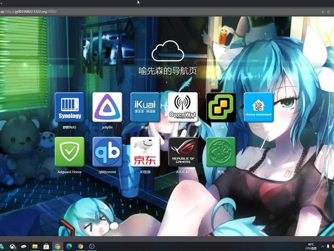Open the Home Assistant tile
The height and width of the screenshot is (251, 334).
click(258, 107)
